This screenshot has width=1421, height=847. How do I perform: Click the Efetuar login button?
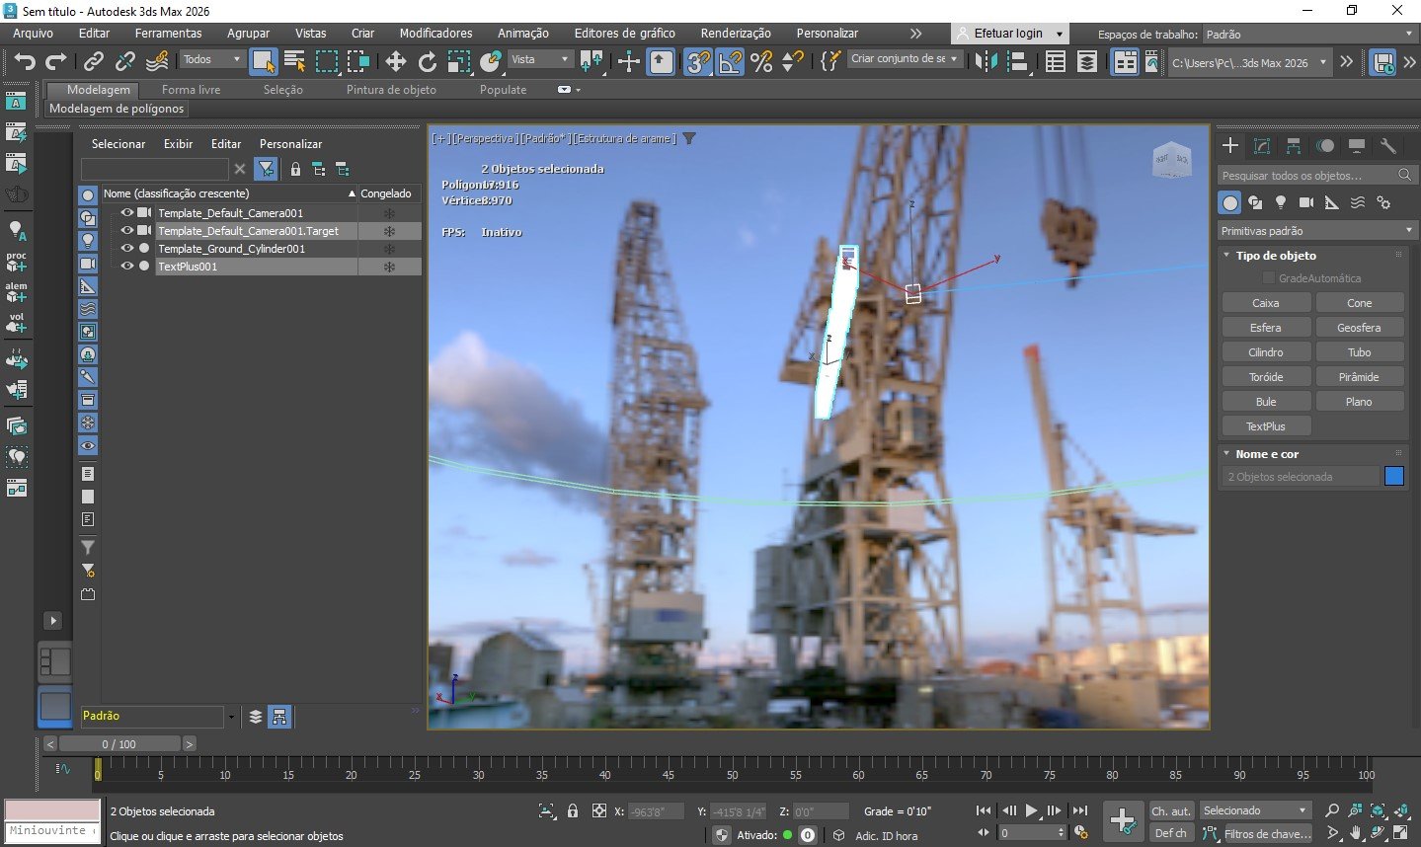[1010, 34]
